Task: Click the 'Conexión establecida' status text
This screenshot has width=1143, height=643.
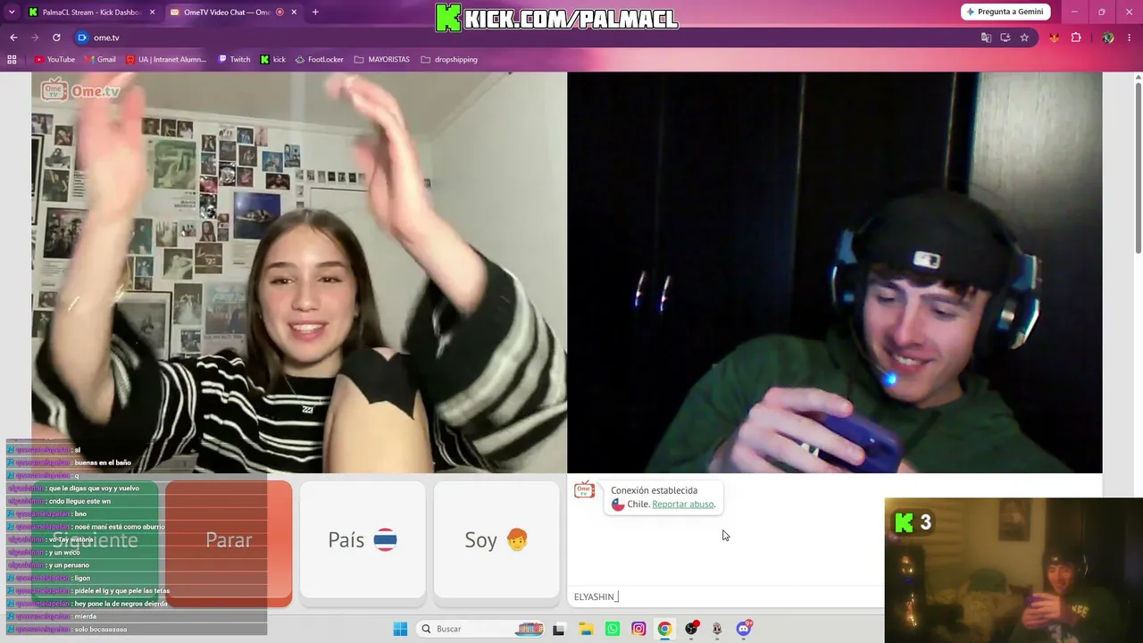Action: pyautogui.click(x=655, y=490)
